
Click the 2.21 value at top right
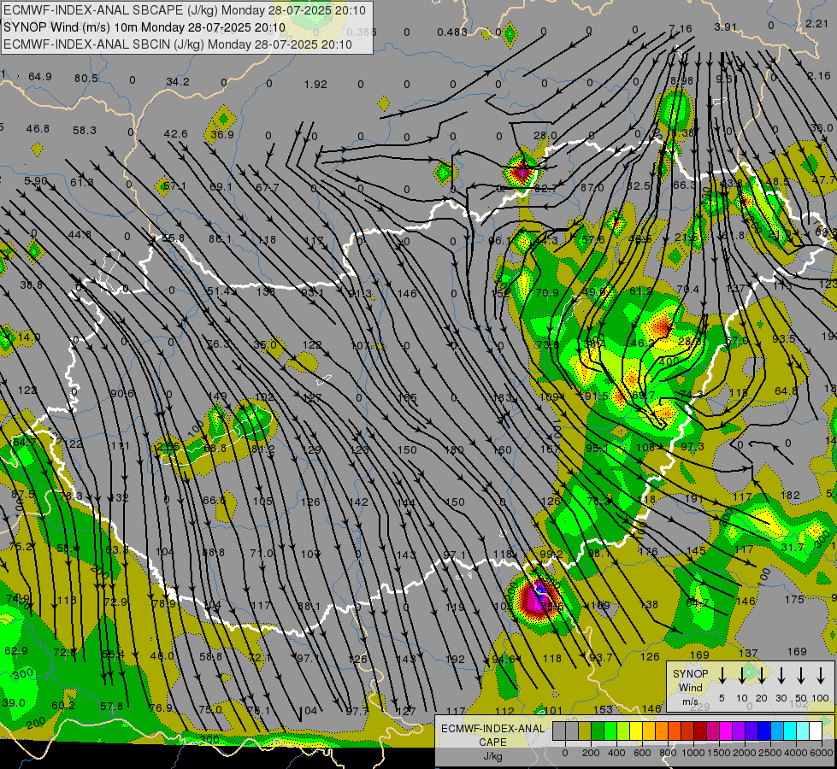(816, 23)
